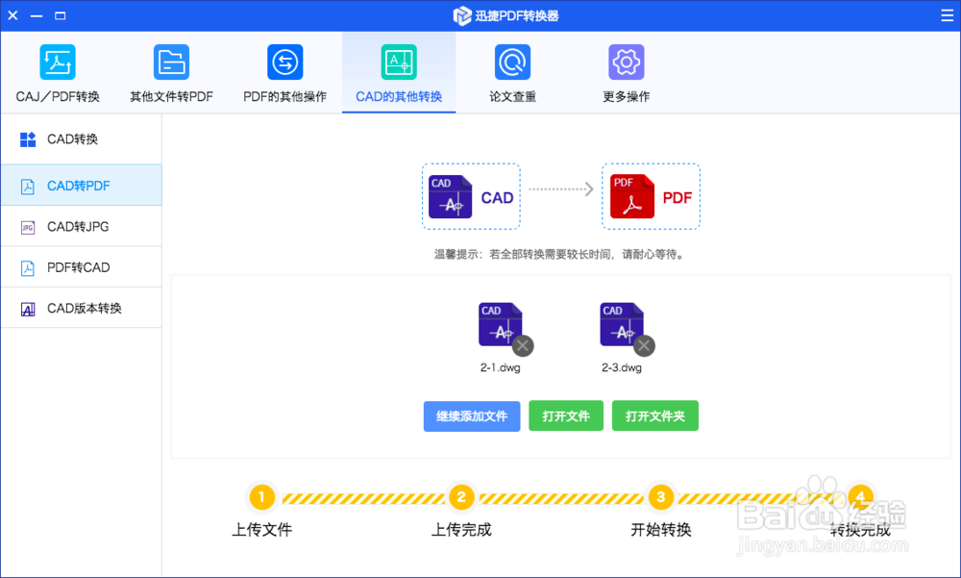The width and height of the screenshot is (961, 578).
Task: Open the 更多操作 gear icon
Action: click(627, 62)
